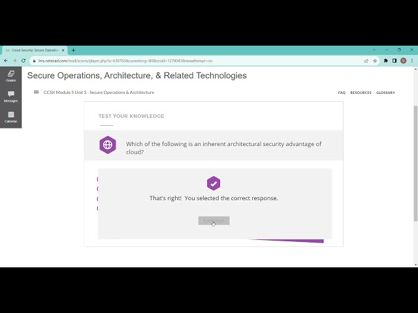Bookmark this page with the star
The height and width of the screenshot is (313, 418).
375,61
